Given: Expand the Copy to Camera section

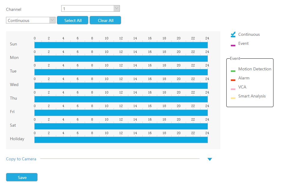Looking at the screenshot, I should (210, 159).
